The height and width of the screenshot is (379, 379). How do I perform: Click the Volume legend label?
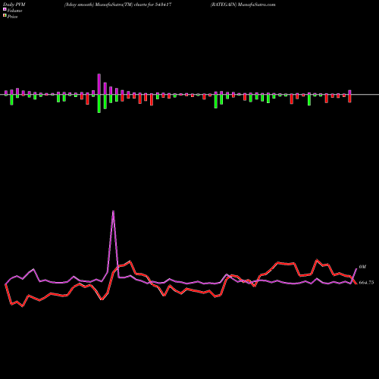coord(14,11)
